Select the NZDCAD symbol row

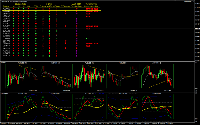[x=6, y=56]
